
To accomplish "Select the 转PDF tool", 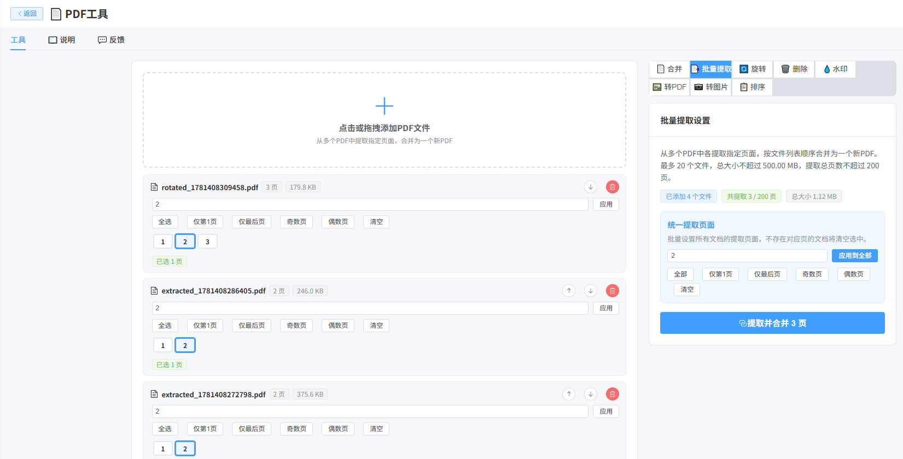I will coord(669,87).
